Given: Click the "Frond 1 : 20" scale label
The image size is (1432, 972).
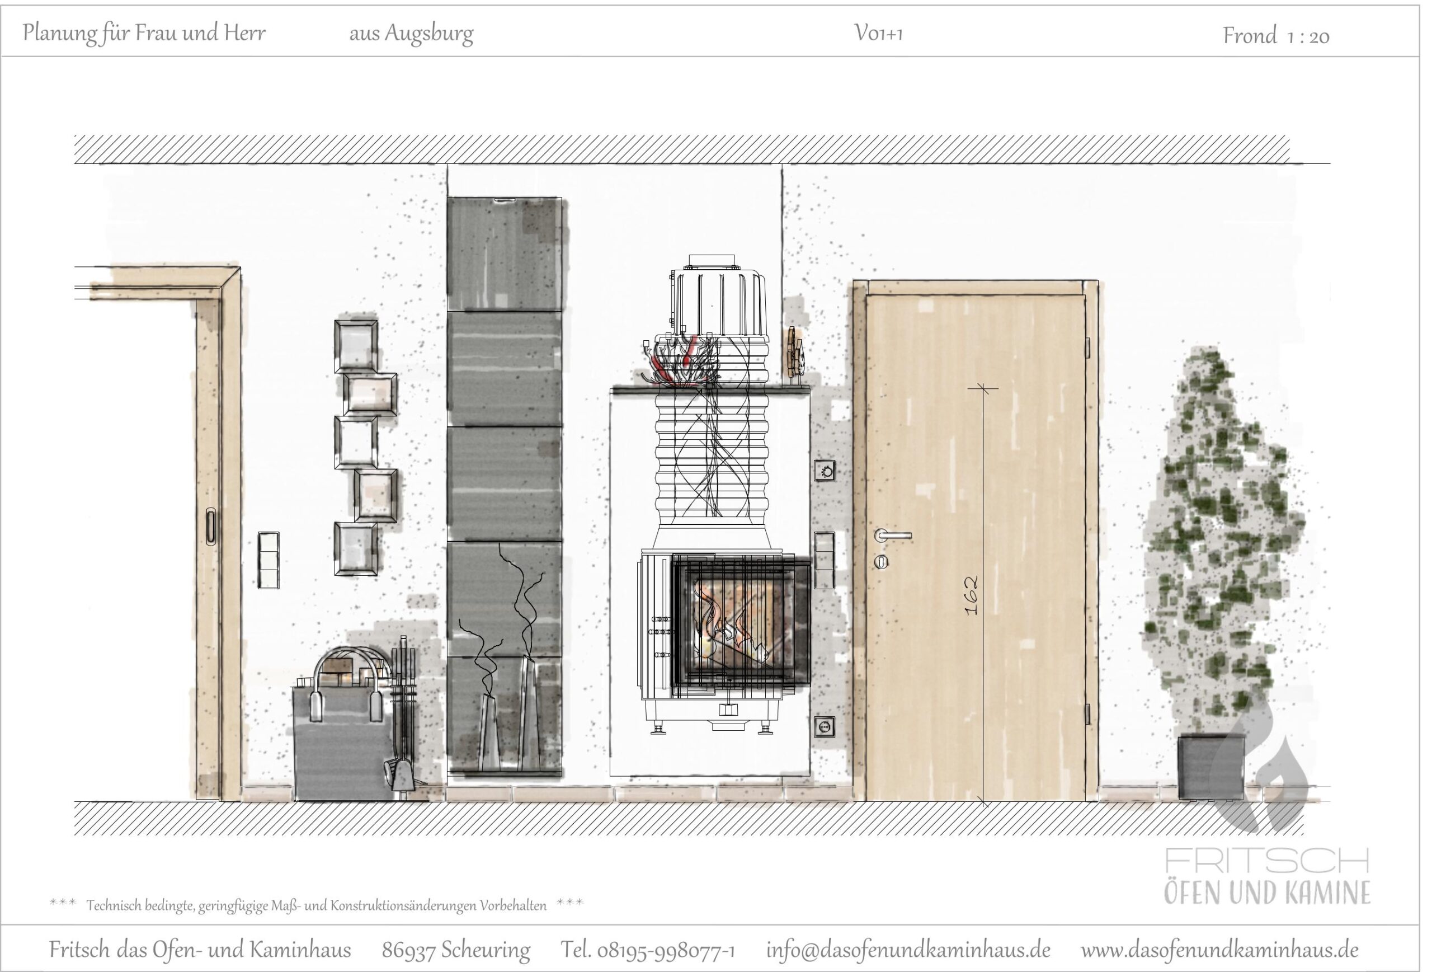Looking at the screenshot, I should click(1276, 36).
